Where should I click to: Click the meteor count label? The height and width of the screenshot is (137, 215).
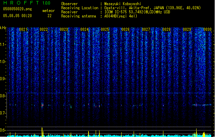pos(49,11)
